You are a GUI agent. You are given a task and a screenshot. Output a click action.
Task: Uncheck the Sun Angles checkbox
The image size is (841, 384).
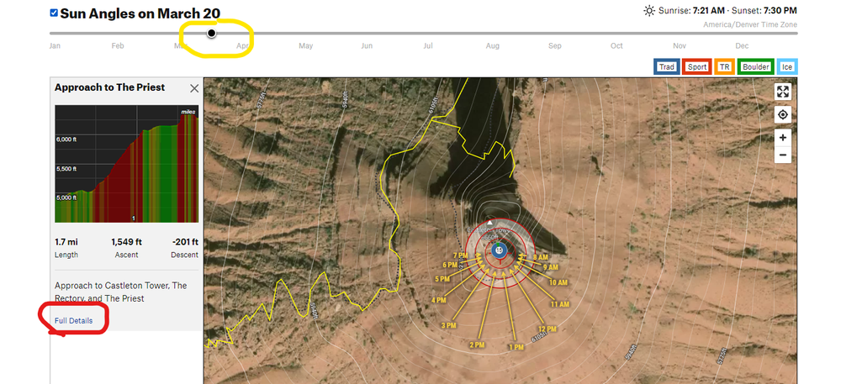pyautogui.click(x=54, y=13)
